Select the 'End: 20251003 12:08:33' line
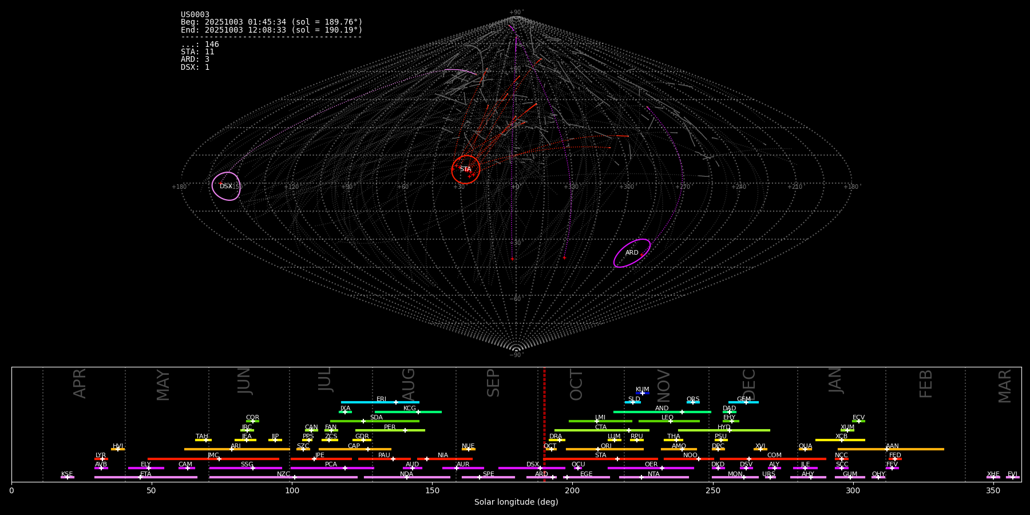 click(x=272, y=30)
